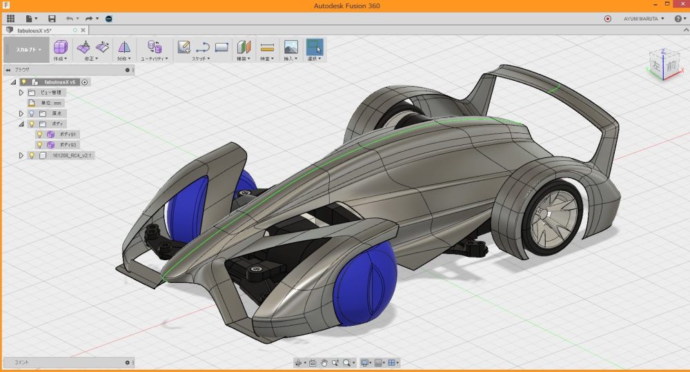Collapse the ボディ folder in the browser
The width and height of the screenshot is (690, 372).
point(21,124)
